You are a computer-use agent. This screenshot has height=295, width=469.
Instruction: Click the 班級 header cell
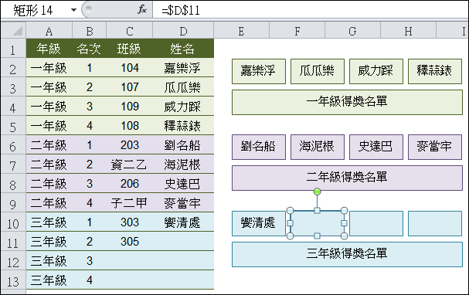pos(130,49)
